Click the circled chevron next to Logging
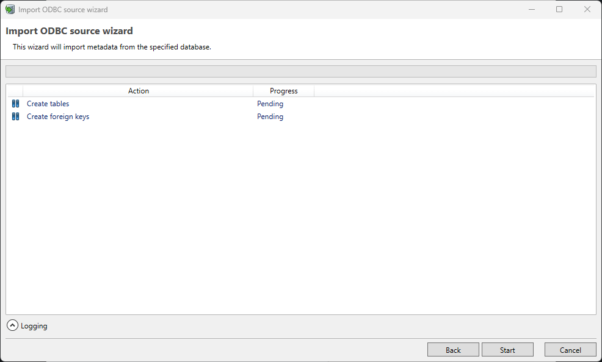The width and height of the screenshot is (602, 362). (12, 325)
